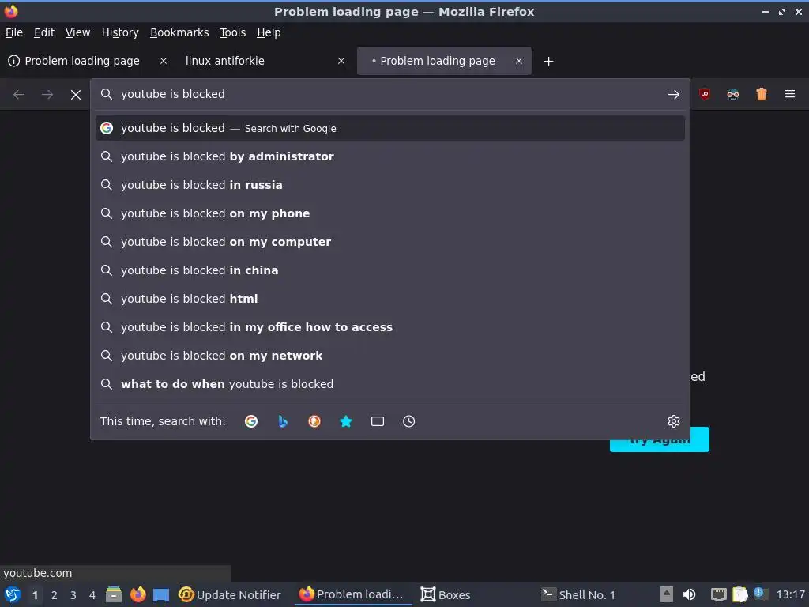Open the Firefox hamburger application menu
Image resolution: width=809 pixels, height=607 pixels.
(x=789, y=94)
